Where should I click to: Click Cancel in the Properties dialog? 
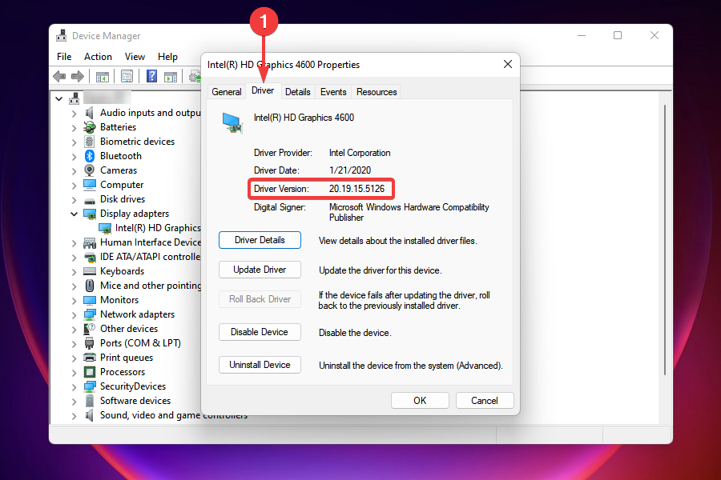pos(485,401)
